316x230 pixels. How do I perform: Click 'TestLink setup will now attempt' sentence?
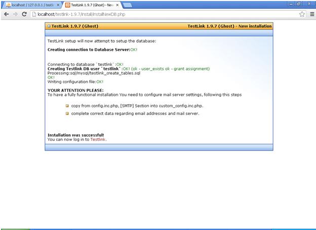pos(102,41)
